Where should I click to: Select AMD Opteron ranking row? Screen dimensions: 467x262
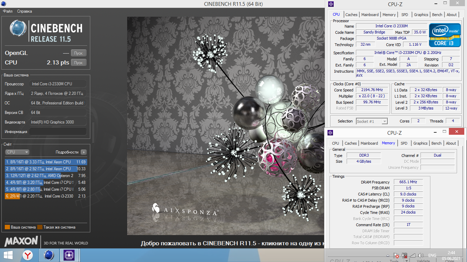[46, 176]
